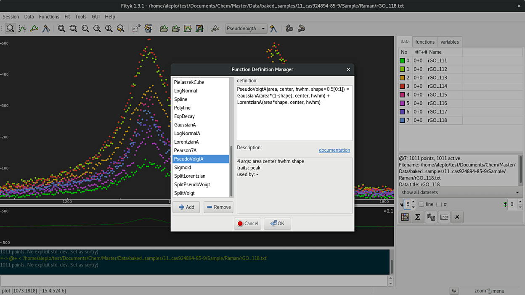Toggle the σ error bars checkbox
This screenshot has height=295, width=525.
[439, 204]
